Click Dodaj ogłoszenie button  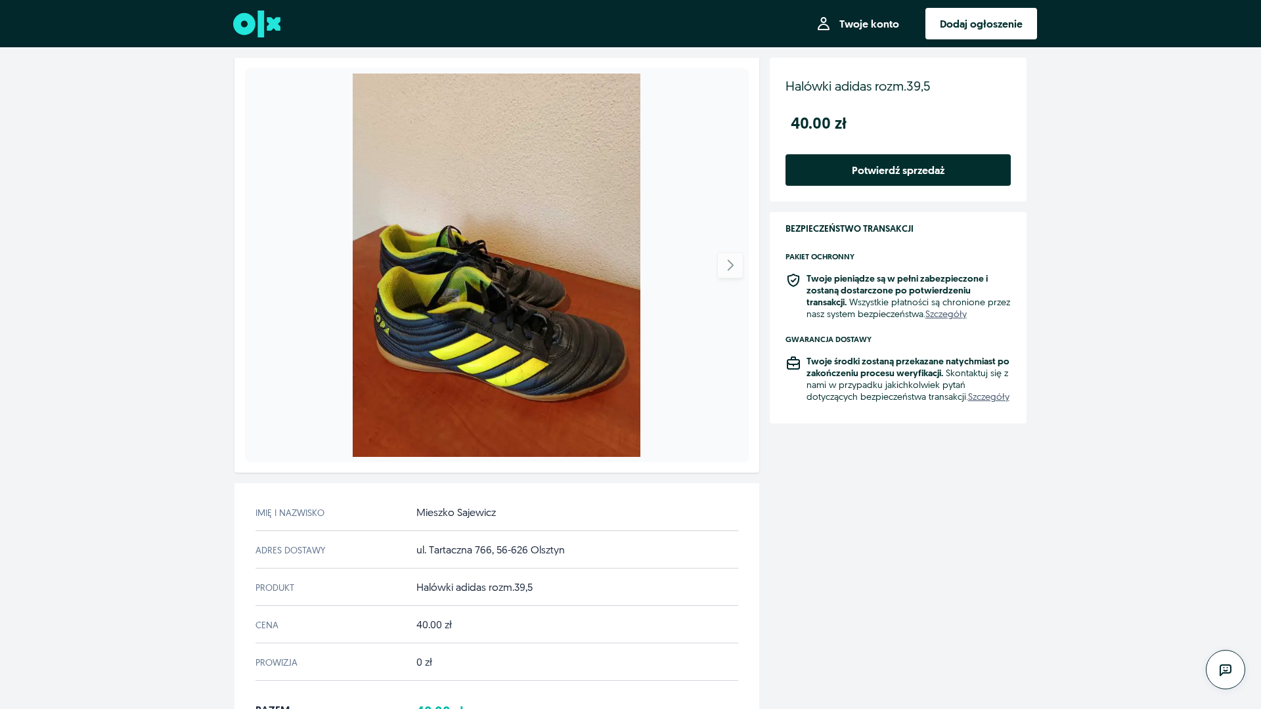(x=981, y=24)
